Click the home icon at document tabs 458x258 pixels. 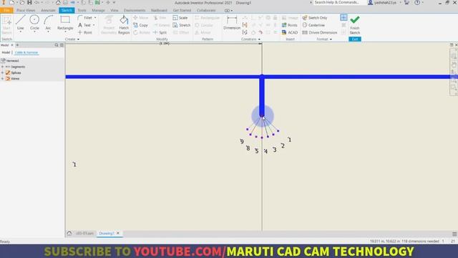[x=69, y=233]
